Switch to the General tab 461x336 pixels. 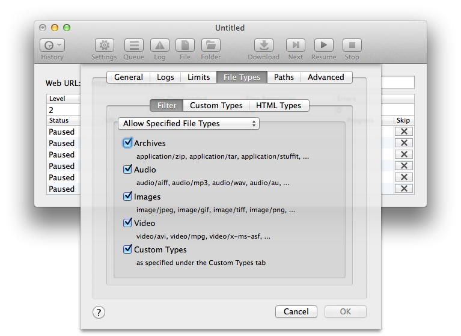(x=129, y=78)
